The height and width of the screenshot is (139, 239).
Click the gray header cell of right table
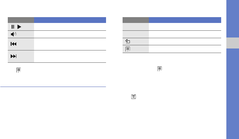click(x=136, y=20)
